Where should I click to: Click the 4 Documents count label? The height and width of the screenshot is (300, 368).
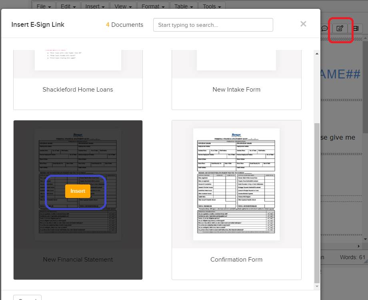(x=124, y=25)
